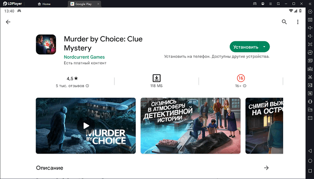
Task: Click status bar gamepad notification icon
Action: tap(19, 11)
